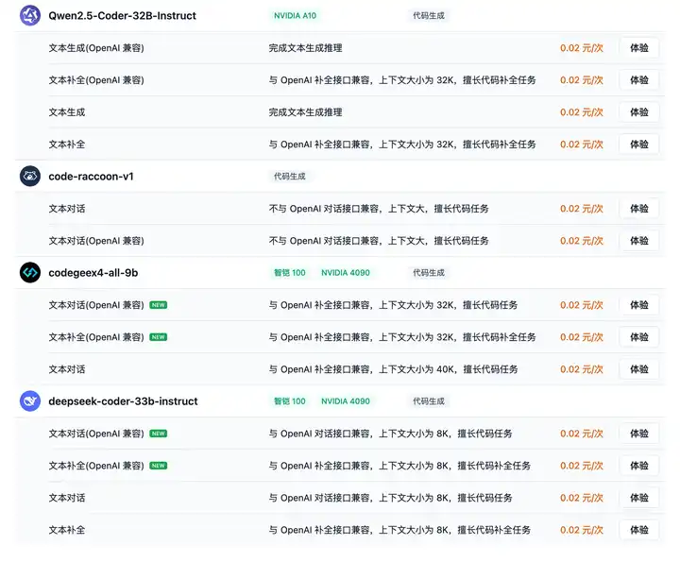Image resolution: width=680 pixels, height=562 pixels.
Task: Click the codegeex4-all-9b logo icon
Action: [x=30, y=272]
